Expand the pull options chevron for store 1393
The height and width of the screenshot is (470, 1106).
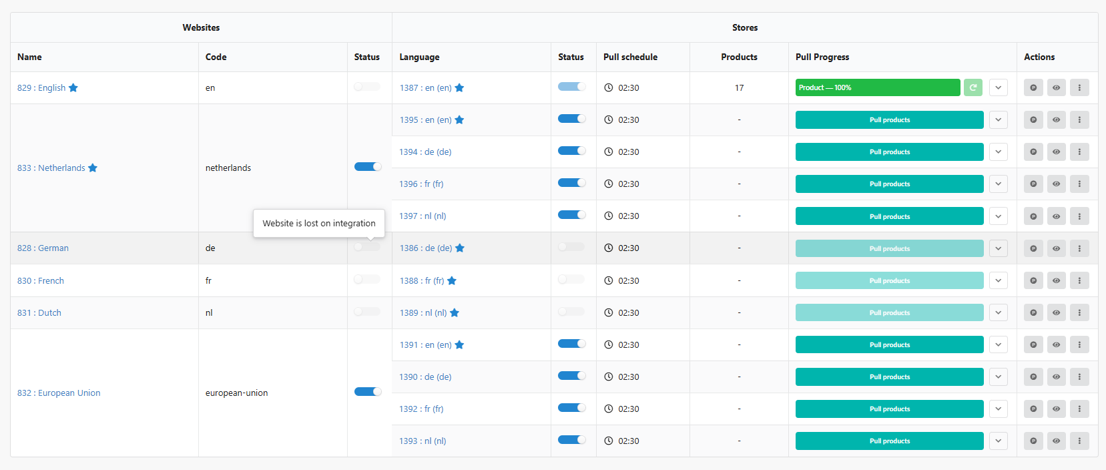(x=998, y=441)
